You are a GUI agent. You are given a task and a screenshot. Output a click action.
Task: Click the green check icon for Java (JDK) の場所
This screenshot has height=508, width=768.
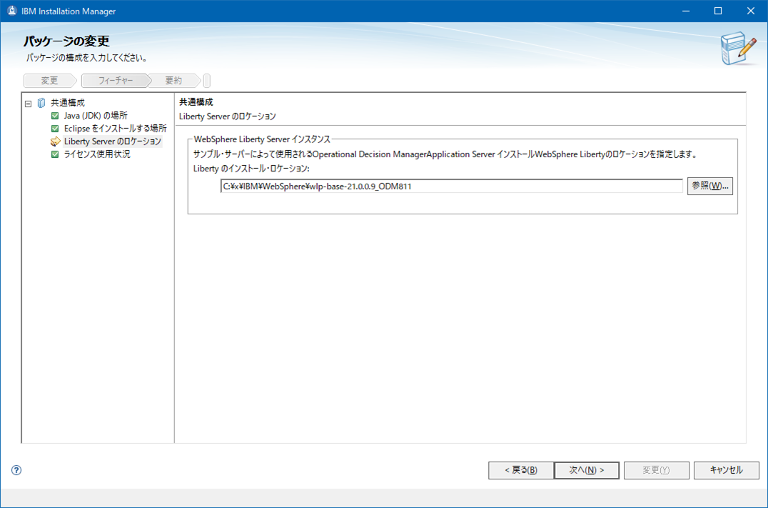point(55,116)
